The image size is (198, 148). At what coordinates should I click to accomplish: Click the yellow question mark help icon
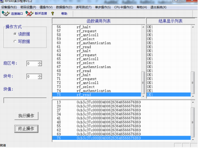[53, 14]
